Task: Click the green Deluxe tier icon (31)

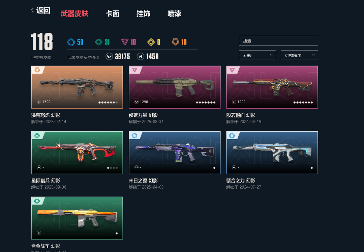Action: point(99,42)
